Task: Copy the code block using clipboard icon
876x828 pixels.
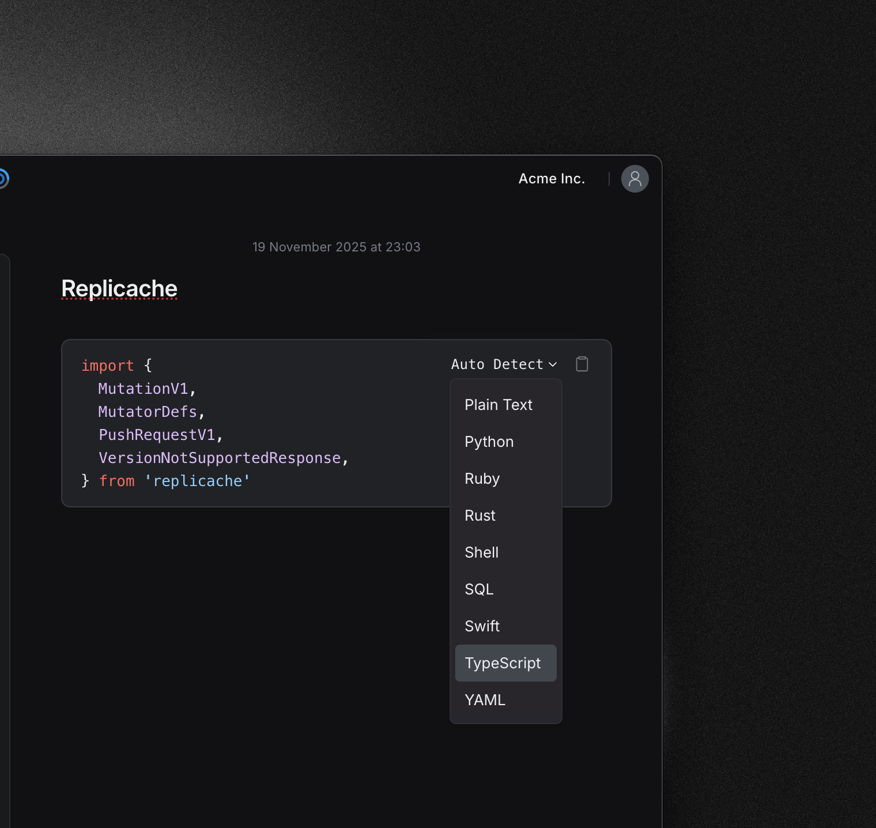Action: (x=582, y=364)
